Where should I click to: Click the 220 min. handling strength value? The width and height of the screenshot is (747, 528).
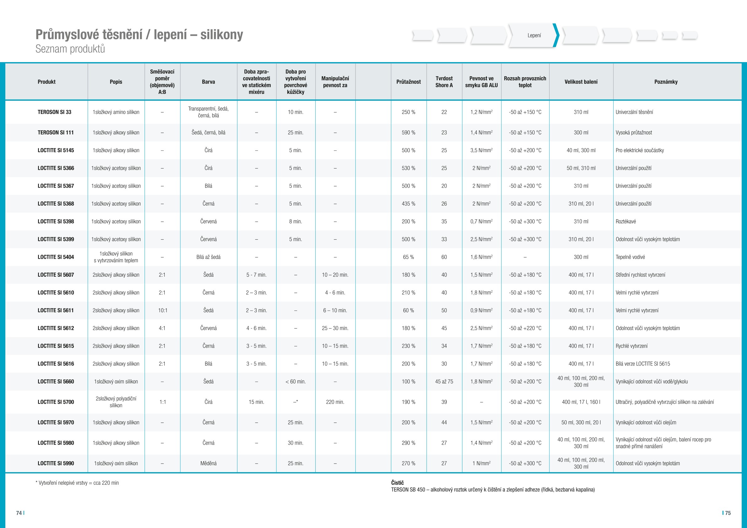(x=335, y=402)
